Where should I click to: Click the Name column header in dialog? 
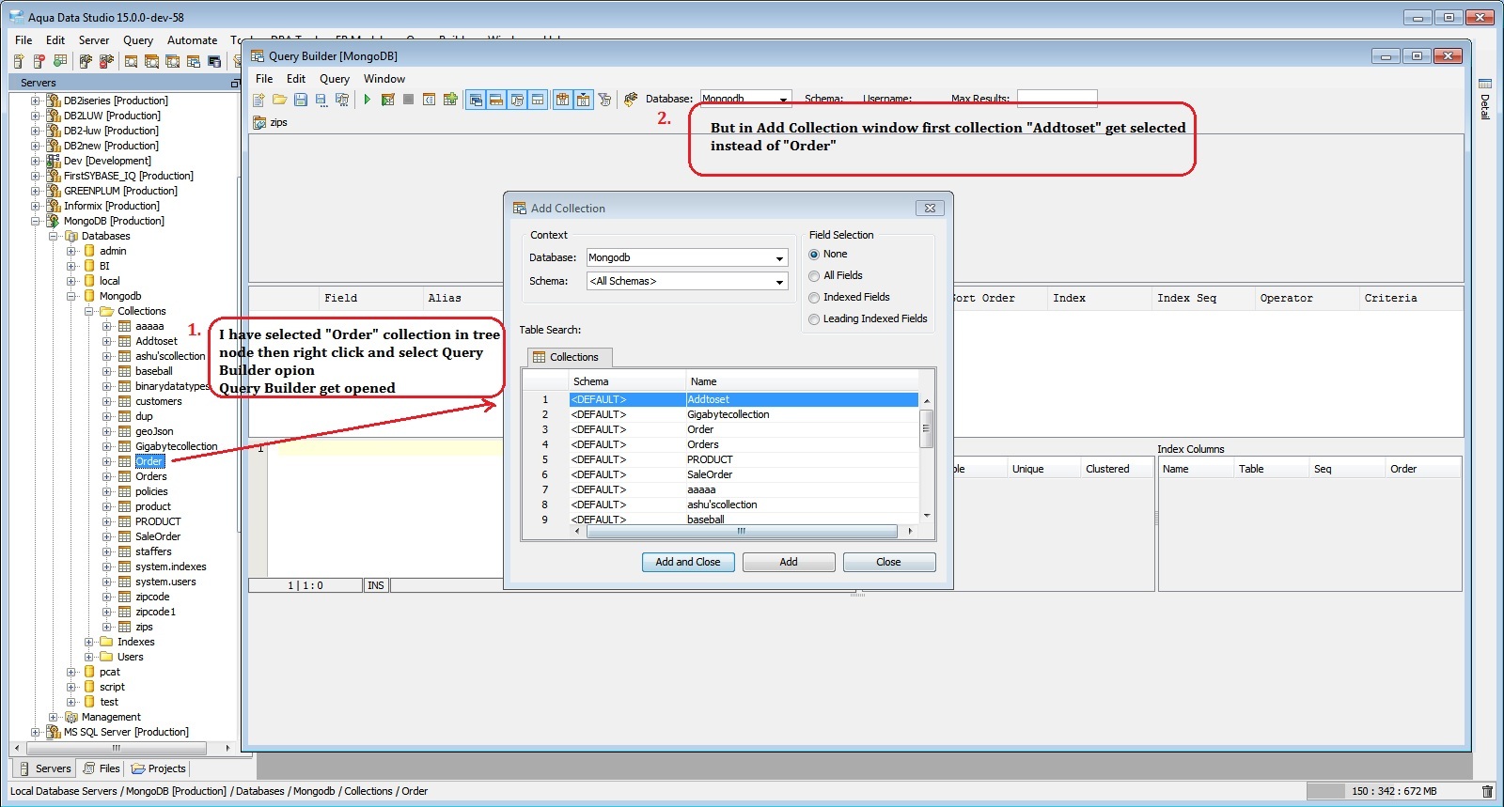(802, 381)
